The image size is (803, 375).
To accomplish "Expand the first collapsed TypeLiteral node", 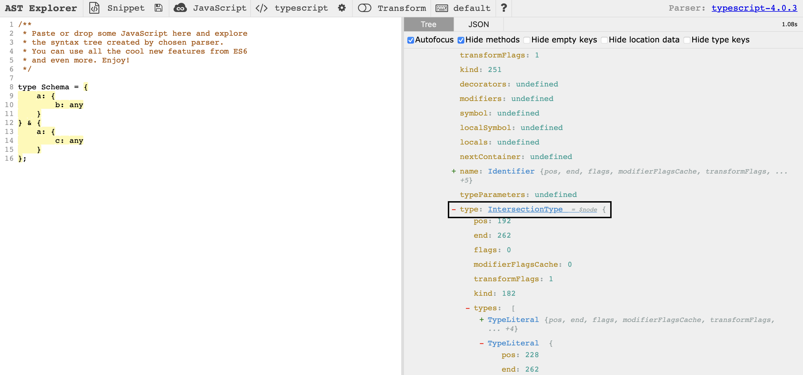I will click(x=481, y=320).
